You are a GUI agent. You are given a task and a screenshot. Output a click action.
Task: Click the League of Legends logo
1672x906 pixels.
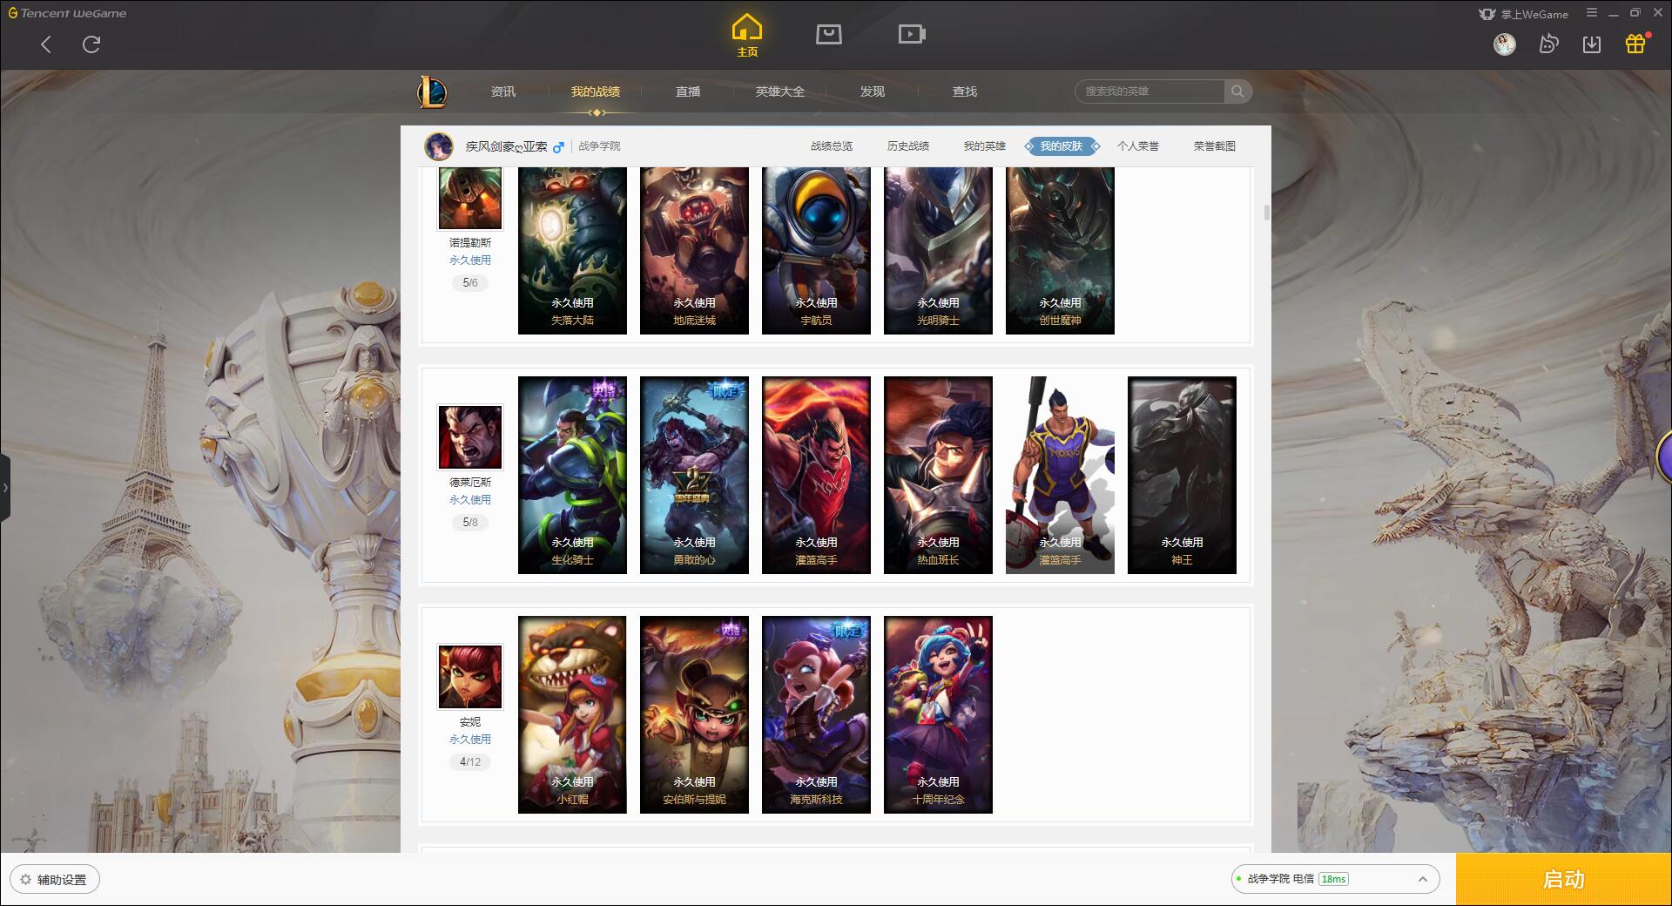432,91
